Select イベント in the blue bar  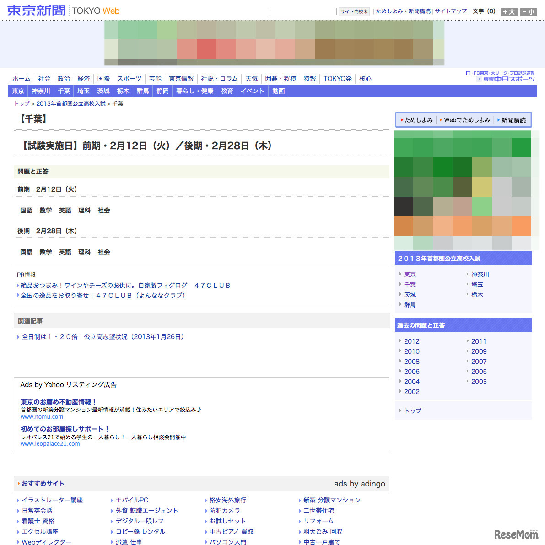click(x=253, y=91)
